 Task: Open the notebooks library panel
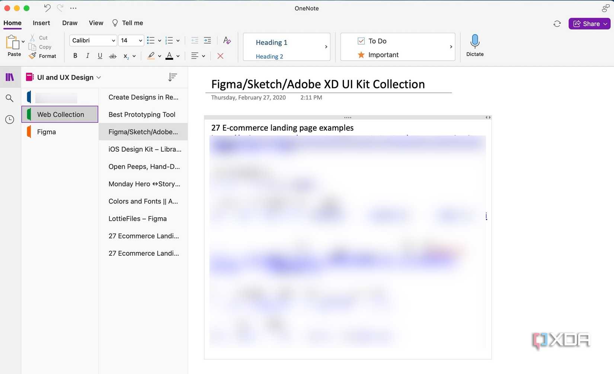(10, 77)
